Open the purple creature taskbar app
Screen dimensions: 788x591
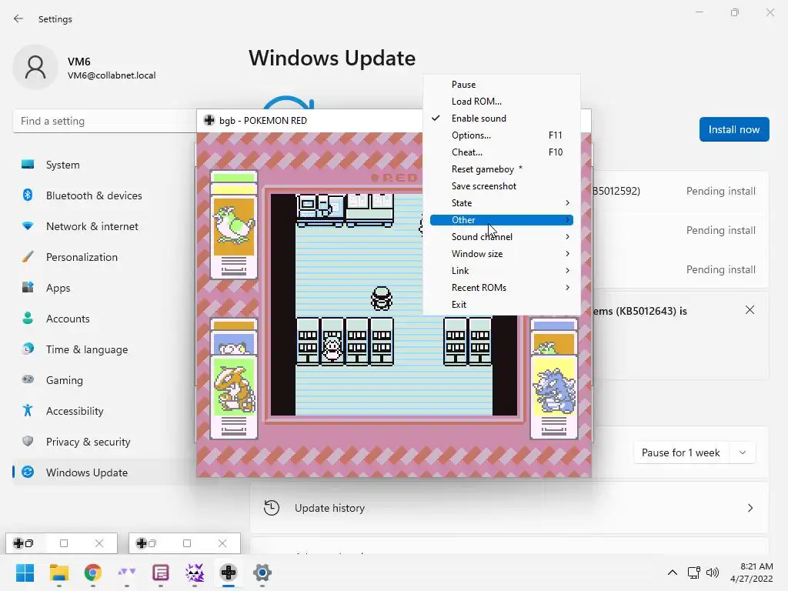(195, 573)
